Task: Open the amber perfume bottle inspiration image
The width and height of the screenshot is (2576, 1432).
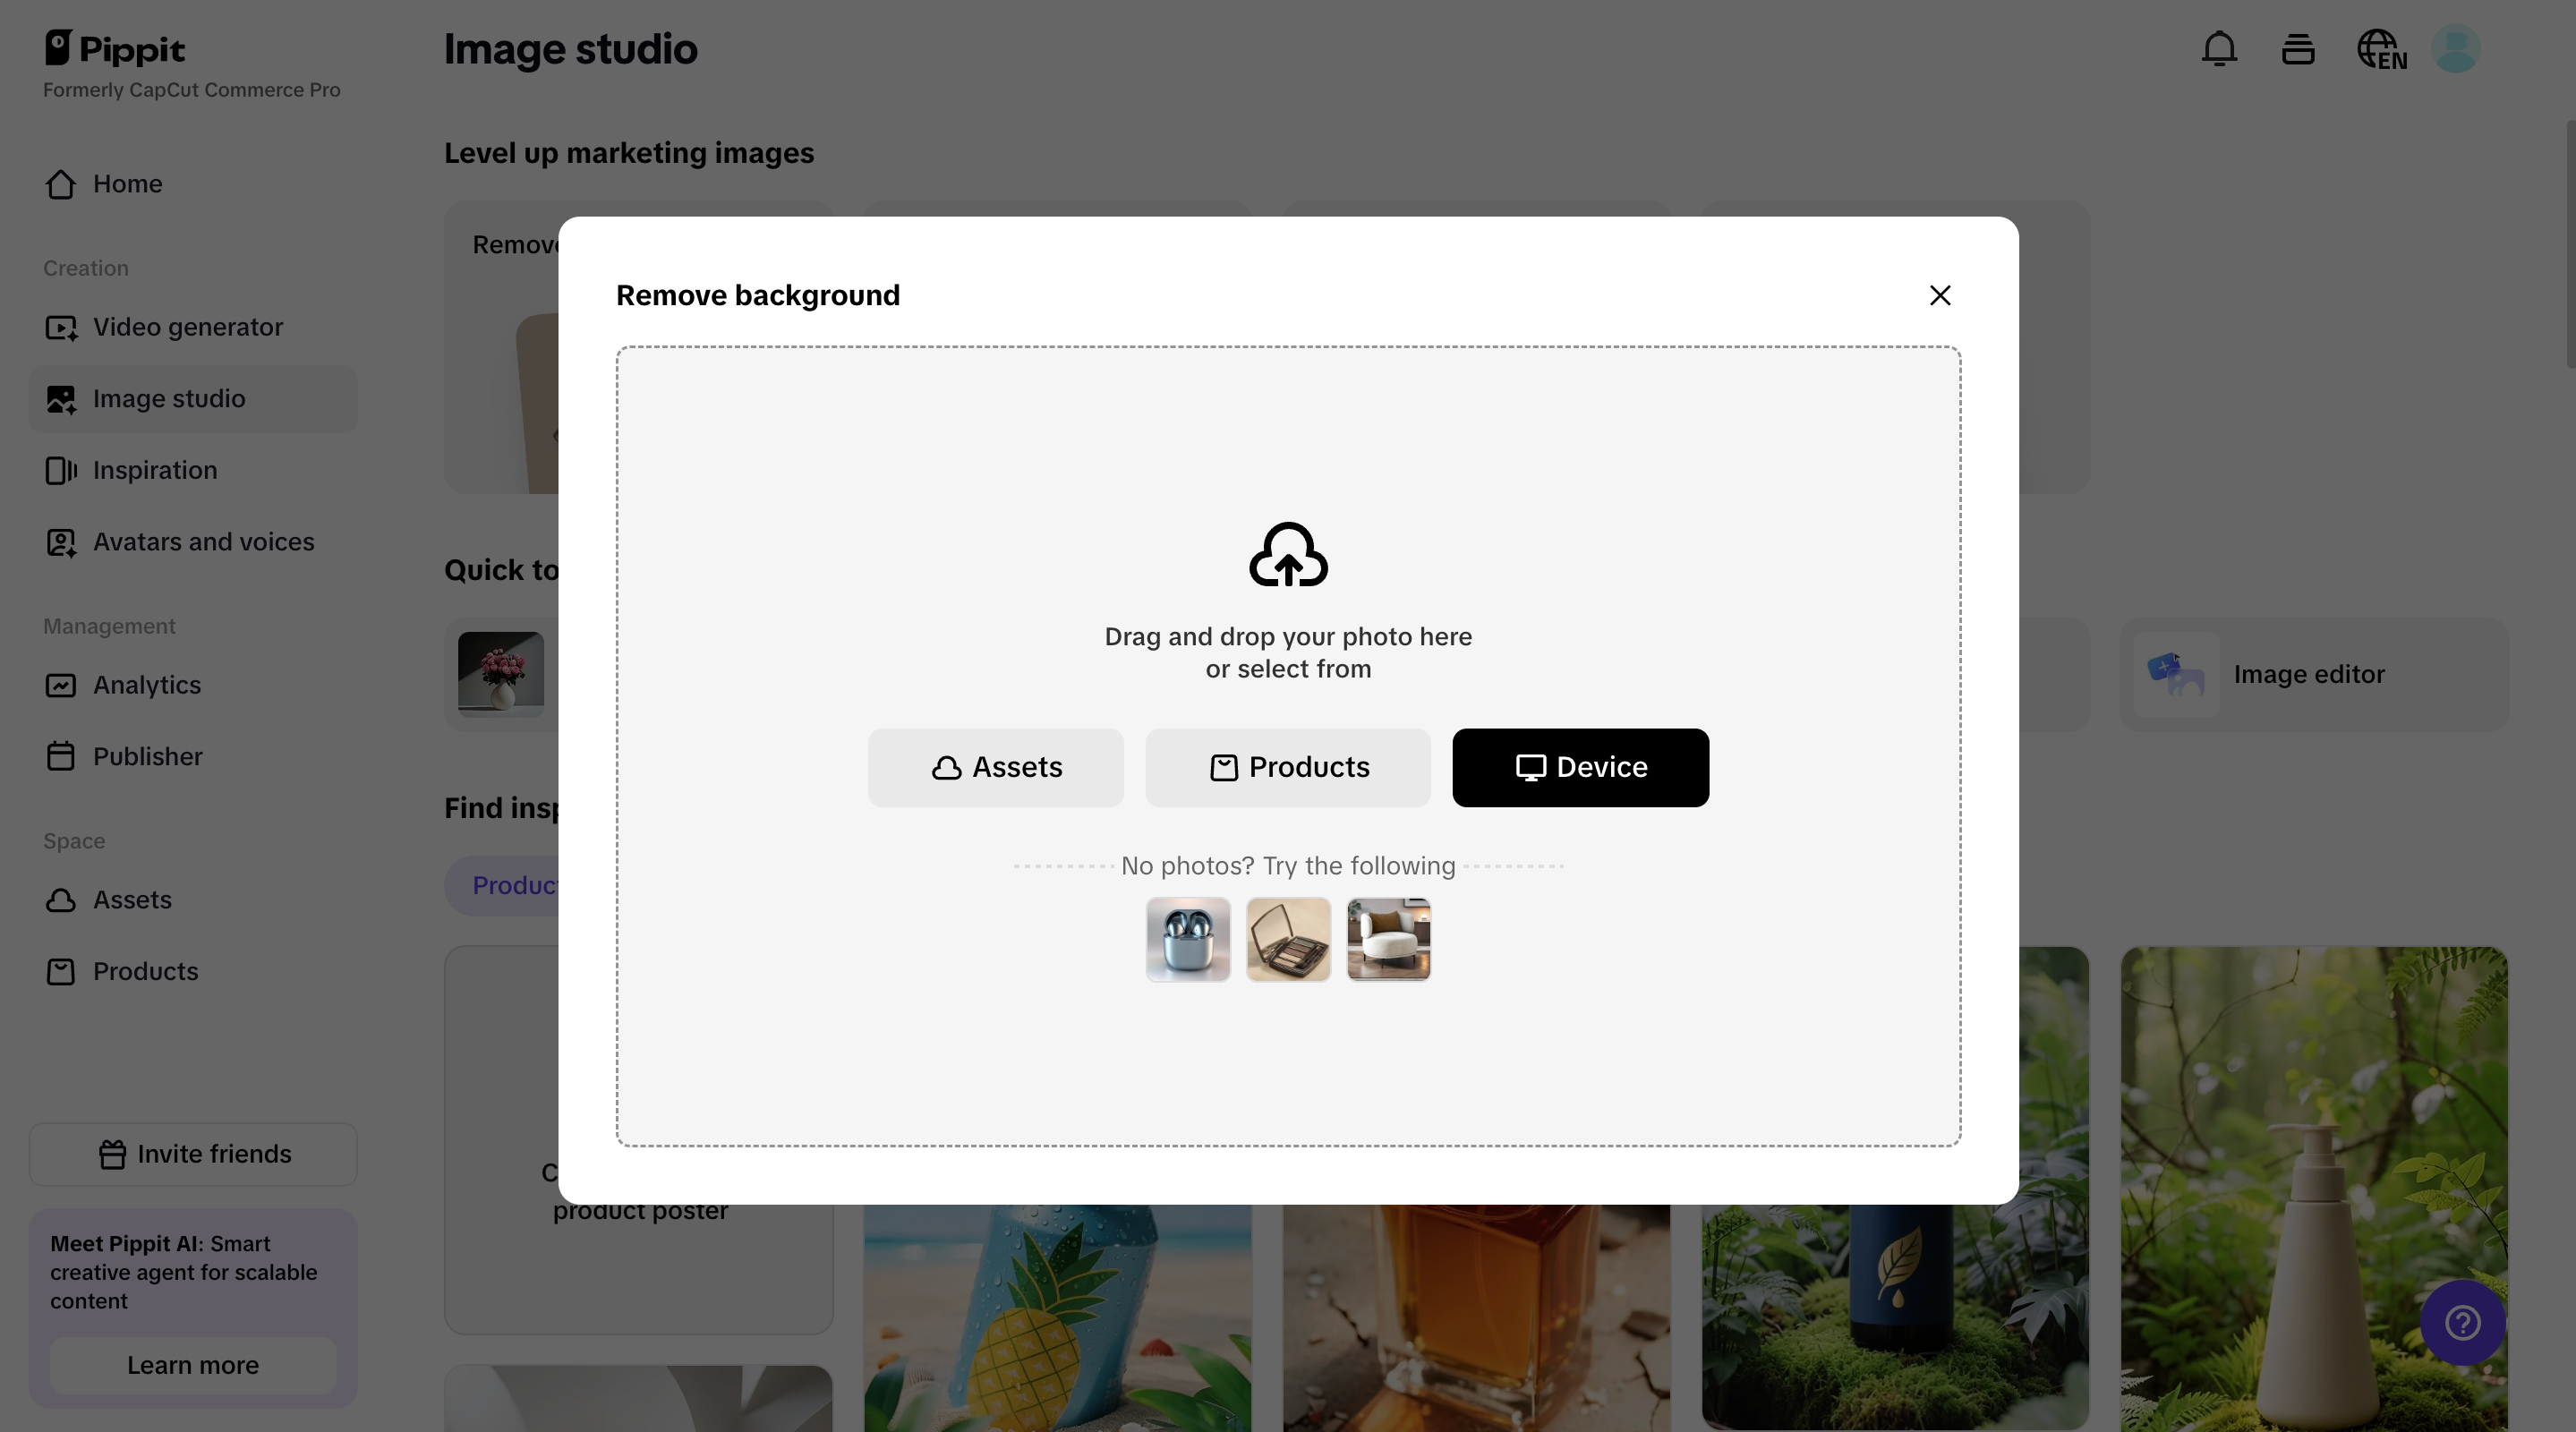Action: coord(1476,1318)
